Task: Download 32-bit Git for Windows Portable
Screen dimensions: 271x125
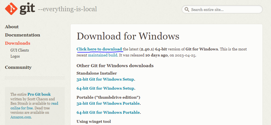Action: point(108,103)
